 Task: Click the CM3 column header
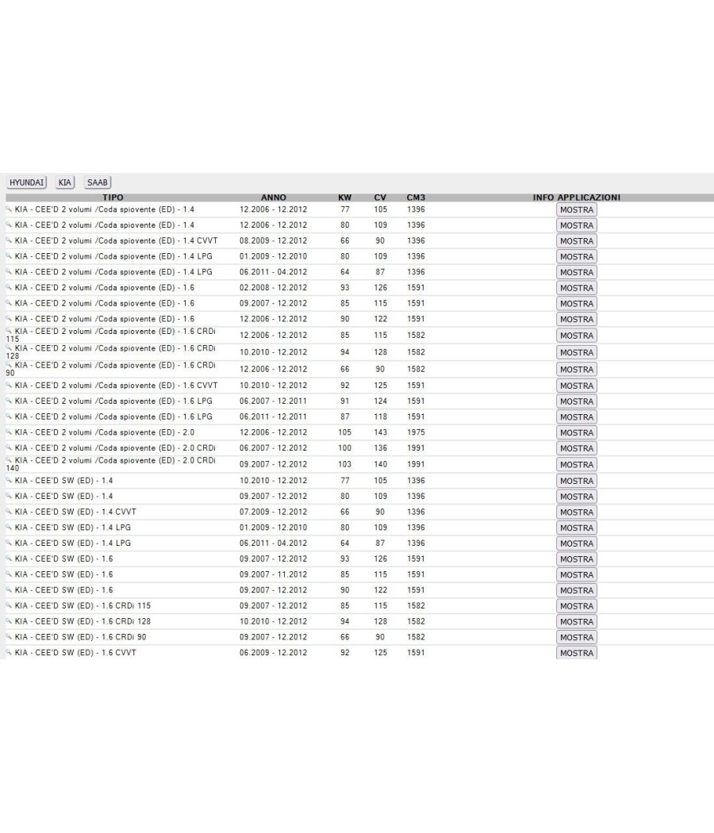[416, 198]
